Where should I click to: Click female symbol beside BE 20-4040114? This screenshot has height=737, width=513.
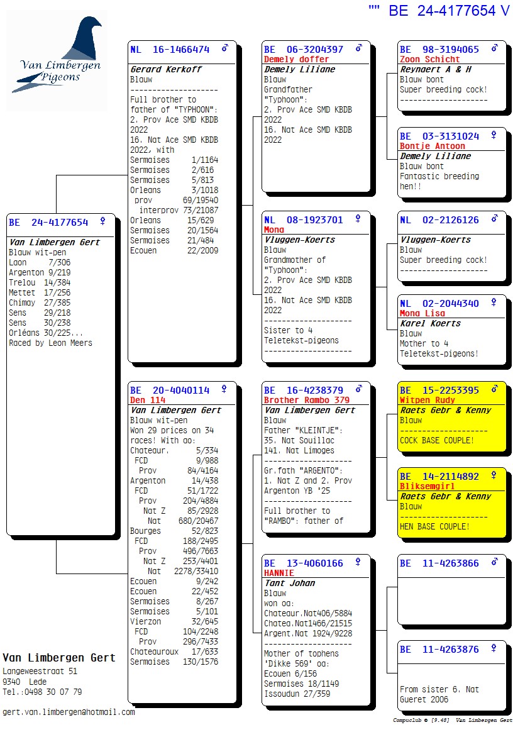coord(224,389)
